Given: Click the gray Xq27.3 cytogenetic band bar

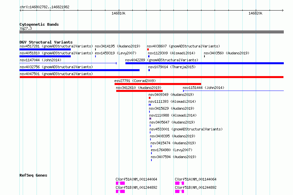Looking at the screenshot, I should click(151, 32).
